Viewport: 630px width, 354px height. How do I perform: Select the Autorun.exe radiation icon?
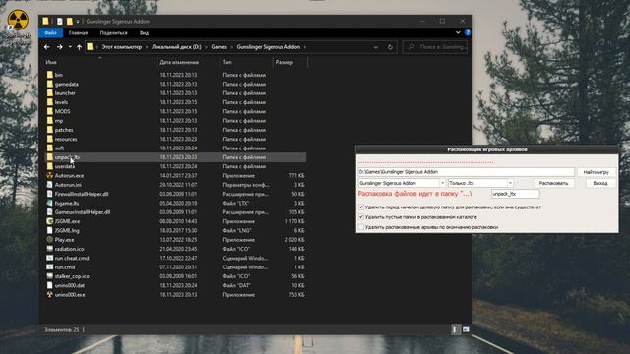[50, 175]
